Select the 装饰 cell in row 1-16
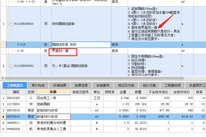This screenshot has width=206, height=137. click(119, 51)
